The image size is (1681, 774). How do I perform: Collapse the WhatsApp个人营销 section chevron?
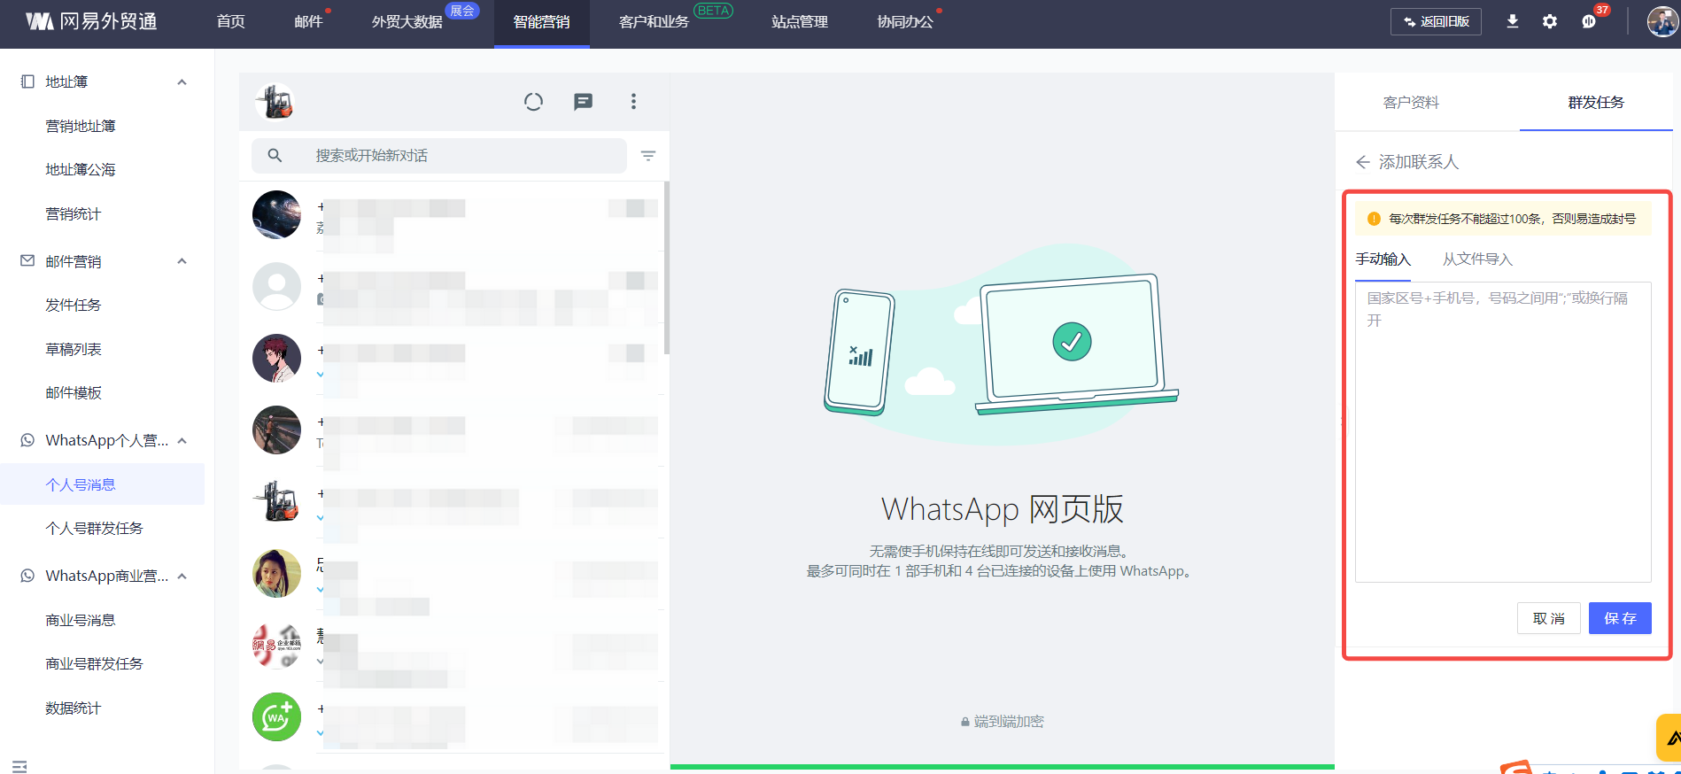point(182,441)
